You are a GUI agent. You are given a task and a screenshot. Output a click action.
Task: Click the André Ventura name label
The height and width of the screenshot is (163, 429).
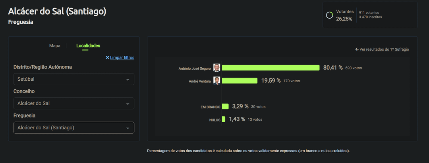(199, 81)
